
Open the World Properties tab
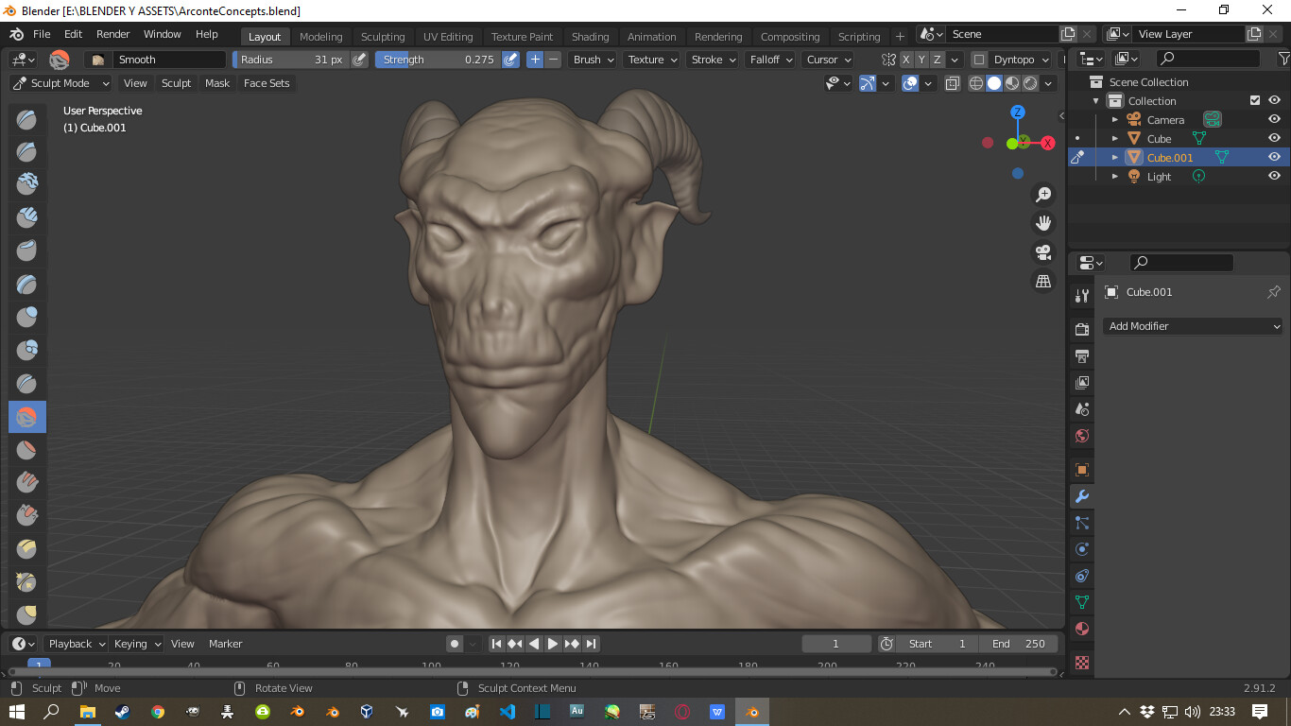pyautogui.click(x=1081, y=436)
